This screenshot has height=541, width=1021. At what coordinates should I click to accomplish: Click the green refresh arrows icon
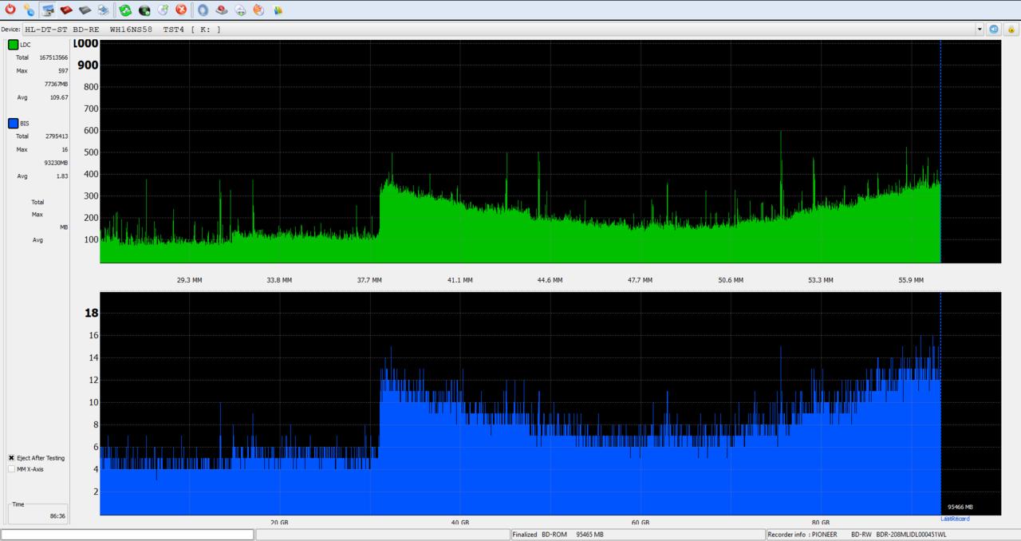(125, 10)
